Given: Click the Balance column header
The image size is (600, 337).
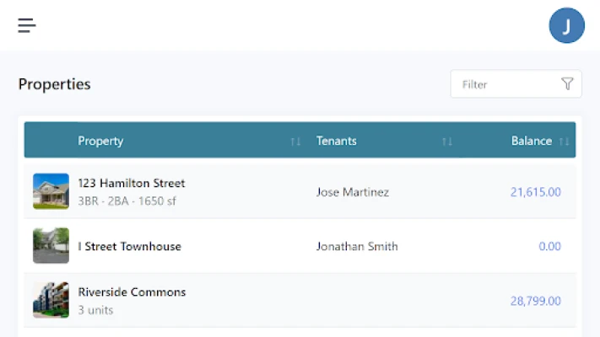Looking at the screenshot, I should pos(531,142).
